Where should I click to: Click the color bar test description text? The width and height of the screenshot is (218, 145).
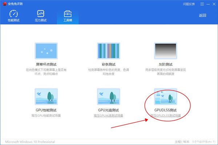tap(108, 72)
